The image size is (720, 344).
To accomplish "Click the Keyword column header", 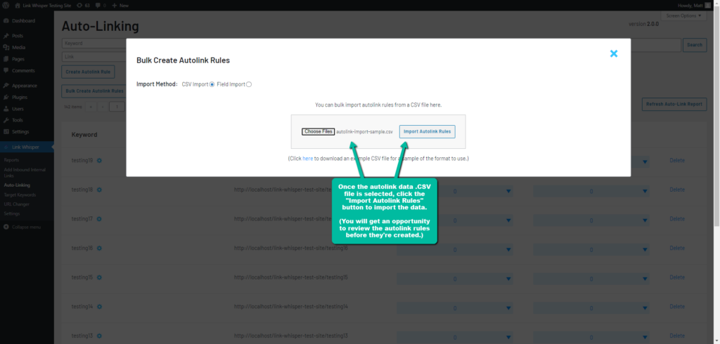I will coord(84,135).
